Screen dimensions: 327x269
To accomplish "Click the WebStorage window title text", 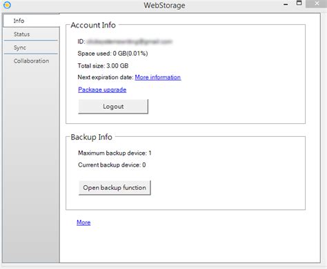I will point(164,5).
